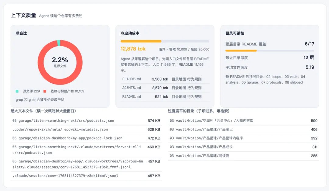Select the 人物内容库 directory row
The width and height of the screenshot is (329, 191).
pyautogui.click(x=244, y=121)
